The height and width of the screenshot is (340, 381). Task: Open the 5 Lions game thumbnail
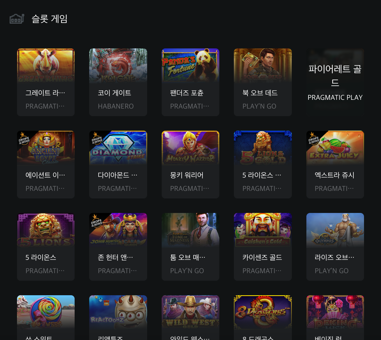pos(46,230)
